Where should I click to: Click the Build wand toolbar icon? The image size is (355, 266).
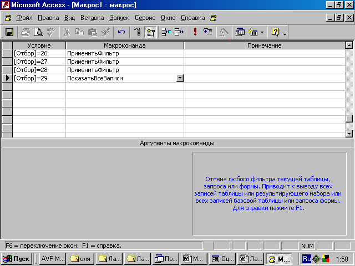pyautogui.click(x=224, y=32)
